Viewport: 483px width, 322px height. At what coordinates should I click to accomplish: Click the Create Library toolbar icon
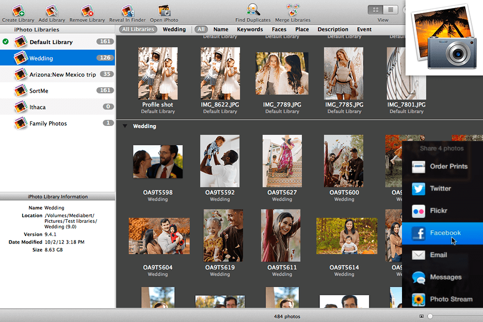tap(18, 11)
